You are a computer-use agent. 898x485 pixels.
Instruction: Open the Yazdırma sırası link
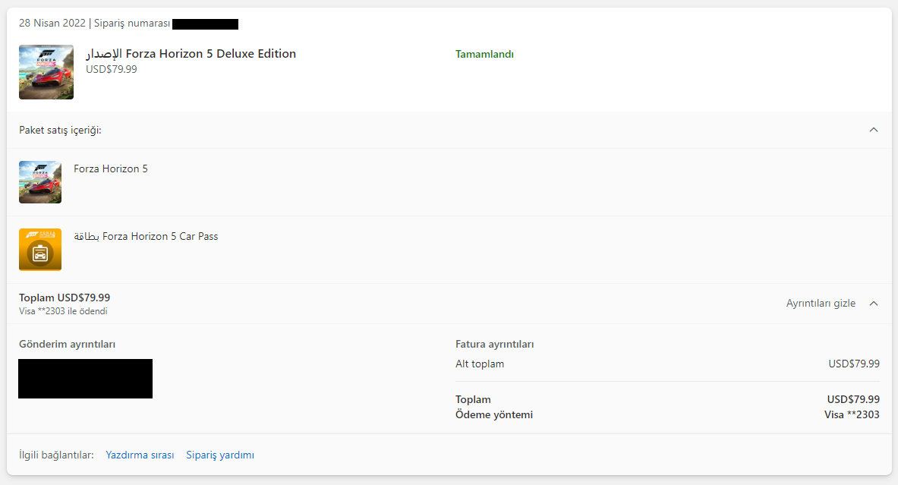coord(140,455)
